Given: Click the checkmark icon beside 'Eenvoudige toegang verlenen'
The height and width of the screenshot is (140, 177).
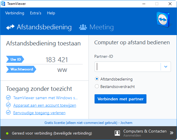Looking at the screenshot, I should pyautogui.click(x=8, y=113).
